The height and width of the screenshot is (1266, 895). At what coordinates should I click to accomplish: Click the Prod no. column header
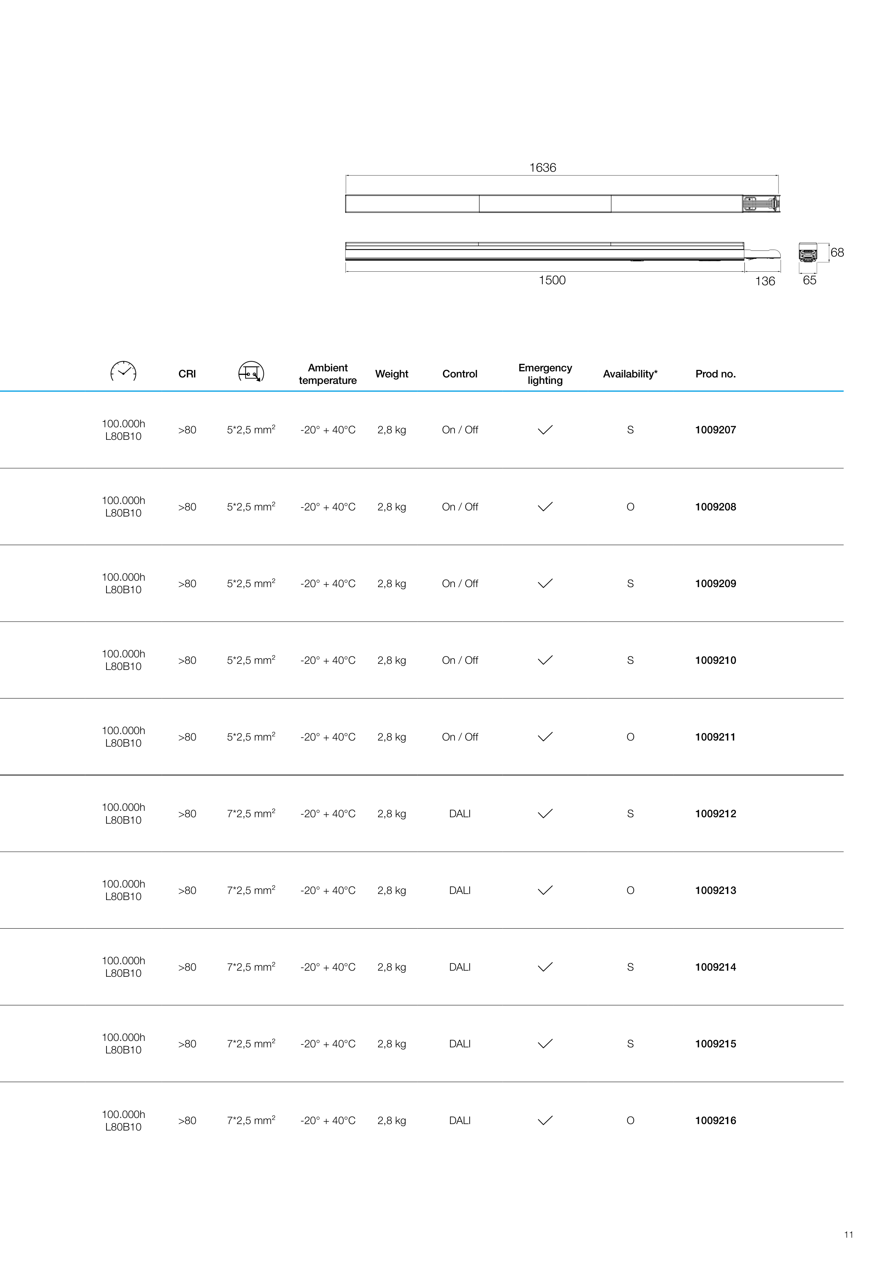tap(715, 374)
